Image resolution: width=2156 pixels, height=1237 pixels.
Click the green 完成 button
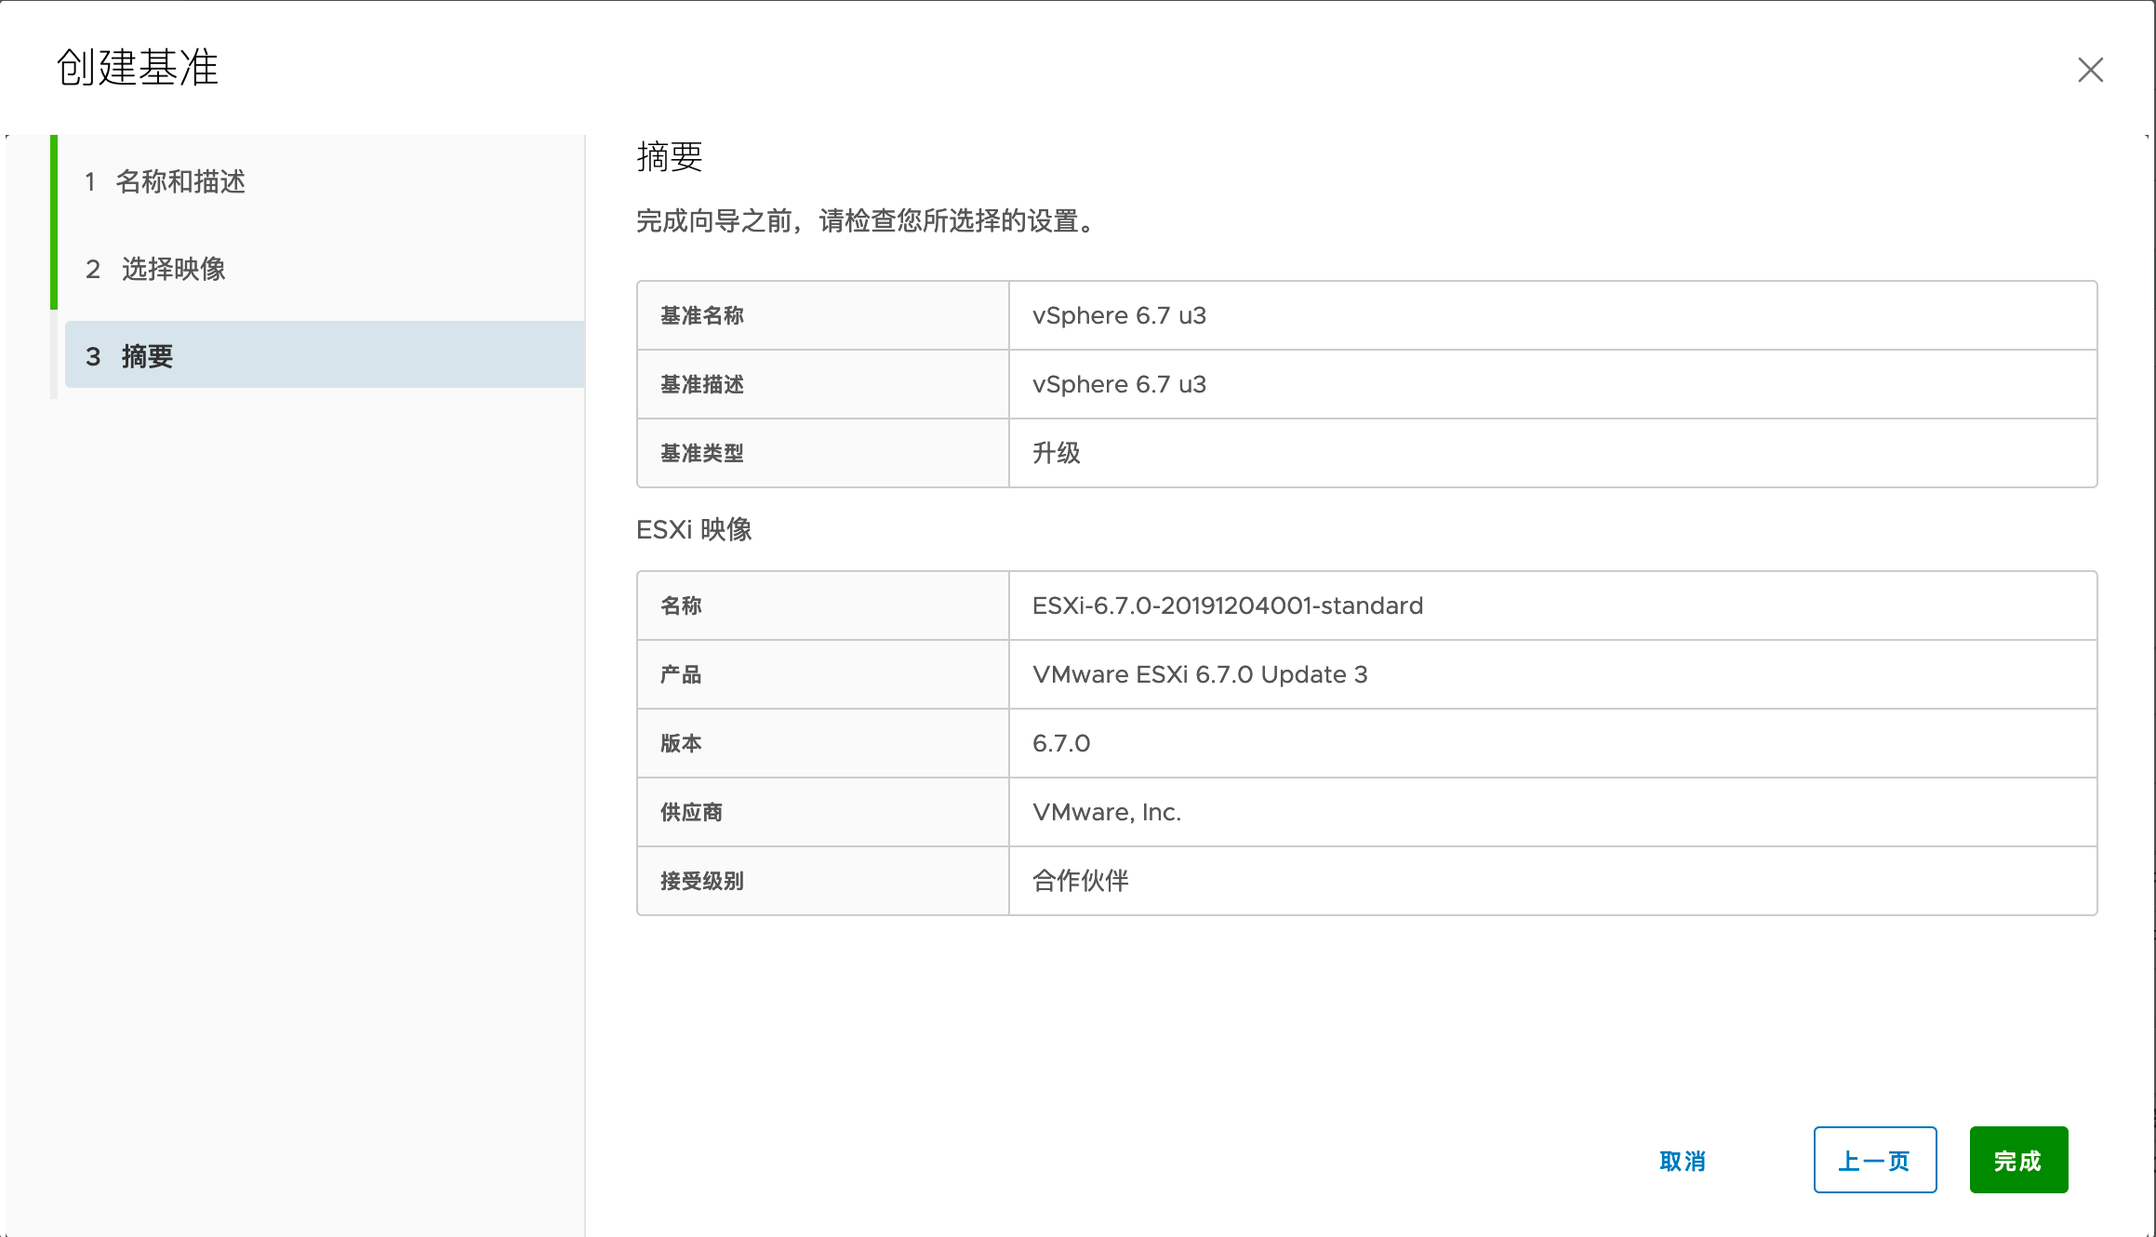pos(2017,1161)
